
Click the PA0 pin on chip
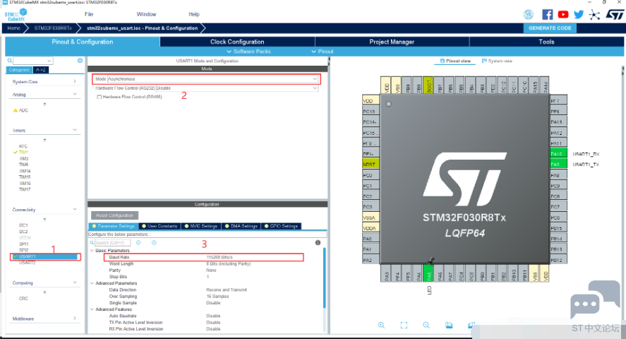(371, 239)
